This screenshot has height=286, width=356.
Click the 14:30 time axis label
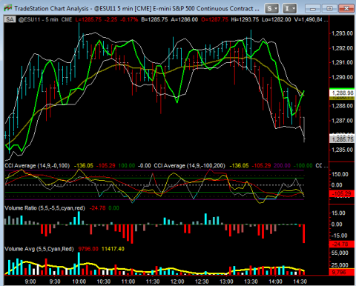(300, 282)
